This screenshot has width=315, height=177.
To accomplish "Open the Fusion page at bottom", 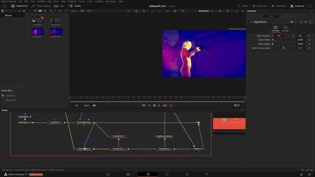I will 148,175.
